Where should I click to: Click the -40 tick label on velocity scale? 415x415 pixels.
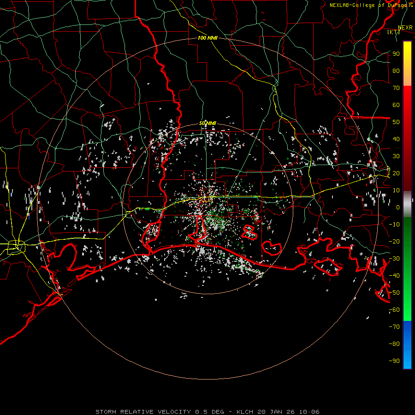coord(394,276)
